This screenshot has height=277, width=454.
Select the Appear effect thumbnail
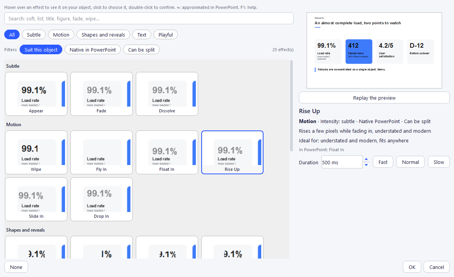(x=36, y=94)
